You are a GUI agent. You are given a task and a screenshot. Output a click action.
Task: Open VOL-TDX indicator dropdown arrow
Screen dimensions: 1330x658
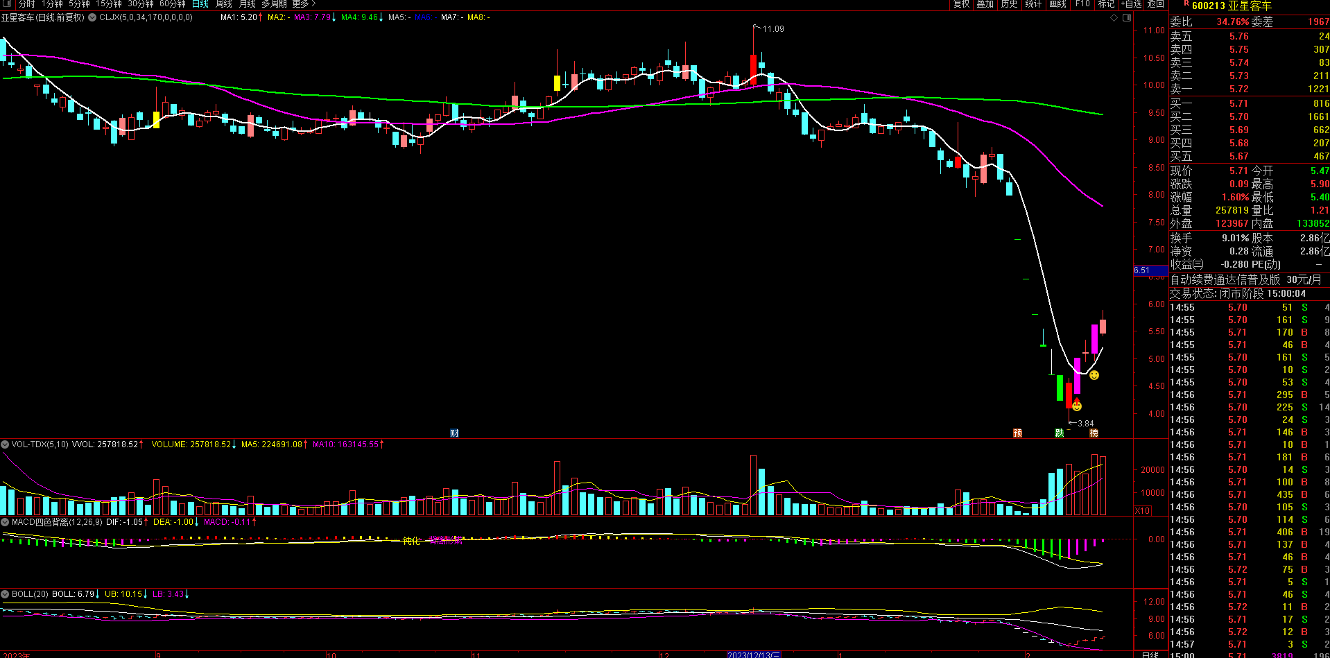tap(5, 444)
